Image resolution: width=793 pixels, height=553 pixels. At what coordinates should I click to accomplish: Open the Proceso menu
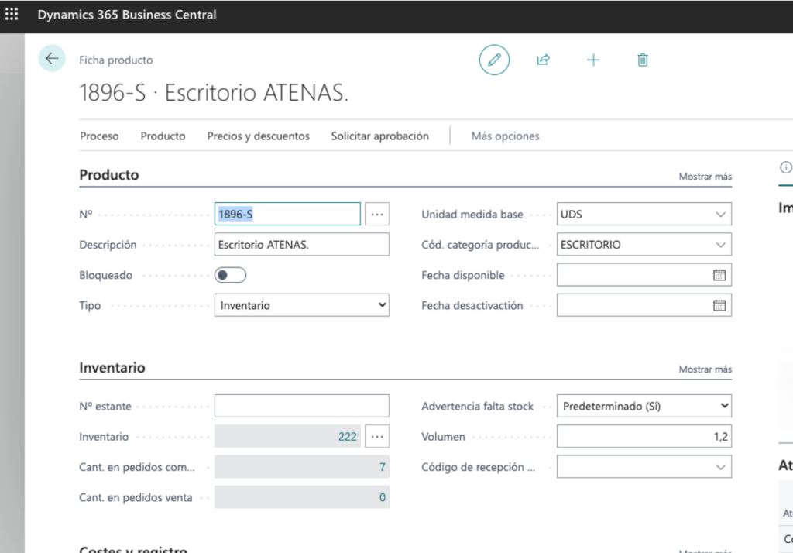[x=99, y=136]
